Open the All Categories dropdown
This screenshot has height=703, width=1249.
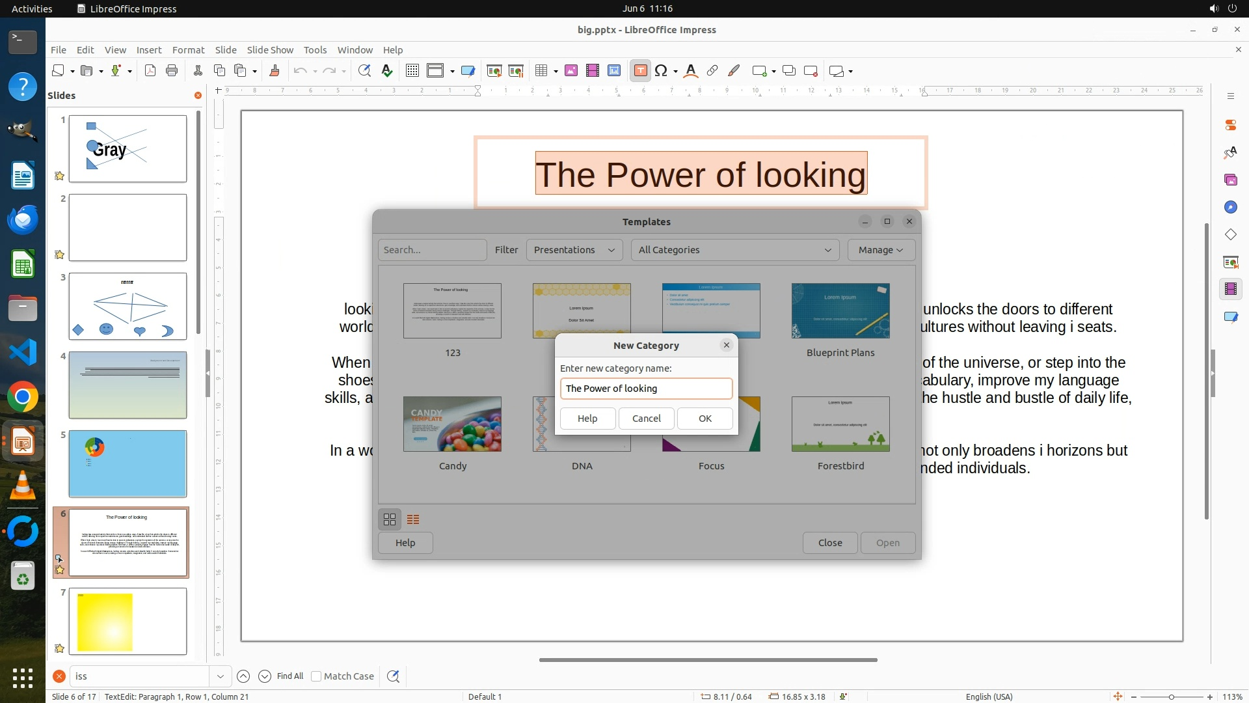(x=734, y=250)
